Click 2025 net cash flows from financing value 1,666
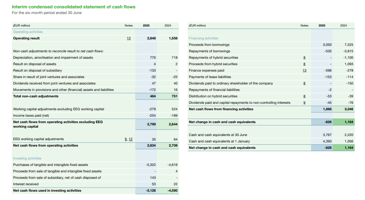This screenshot has width=365, height=200. [327, 109]
